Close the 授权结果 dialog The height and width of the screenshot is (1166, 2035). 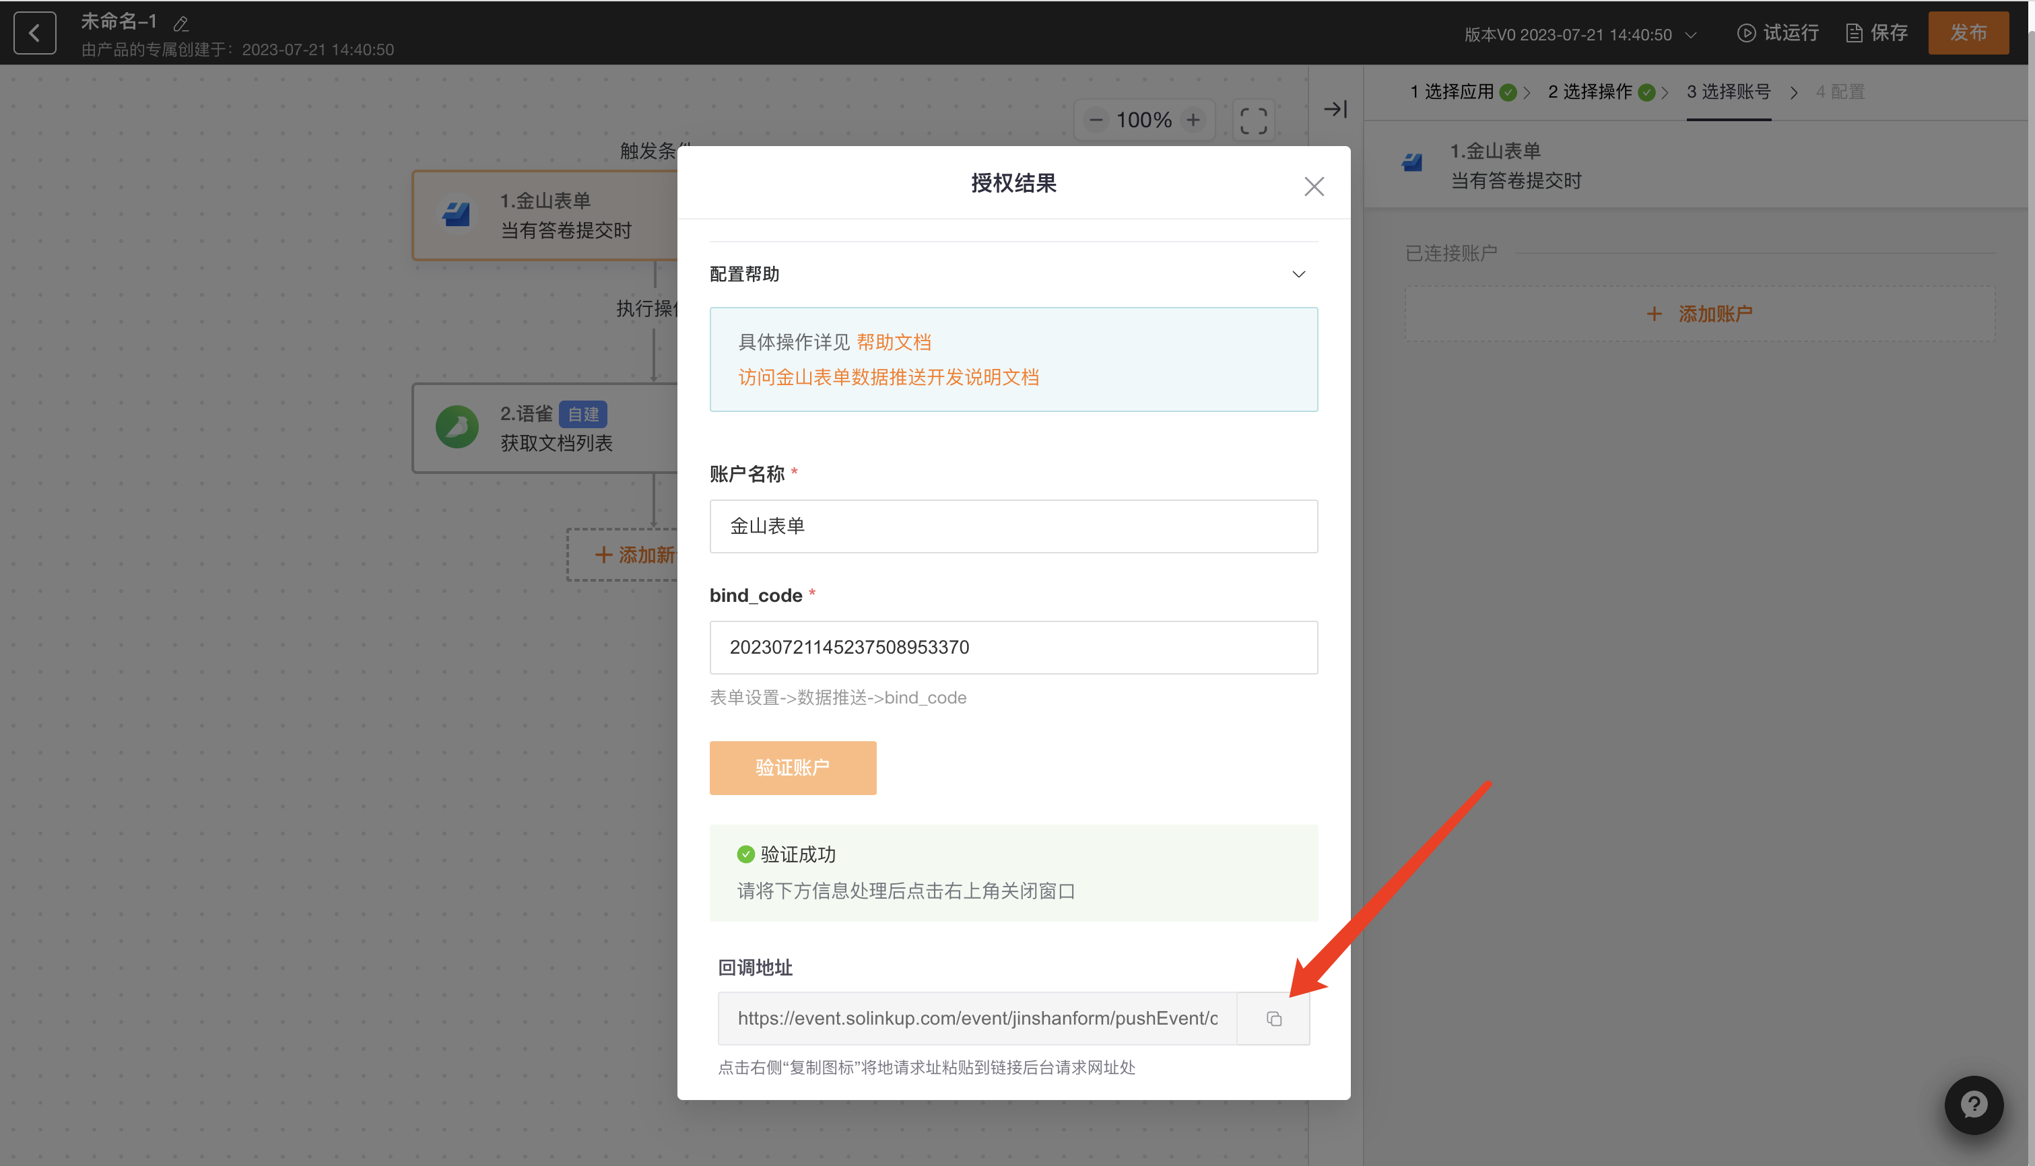[1313, 186]
